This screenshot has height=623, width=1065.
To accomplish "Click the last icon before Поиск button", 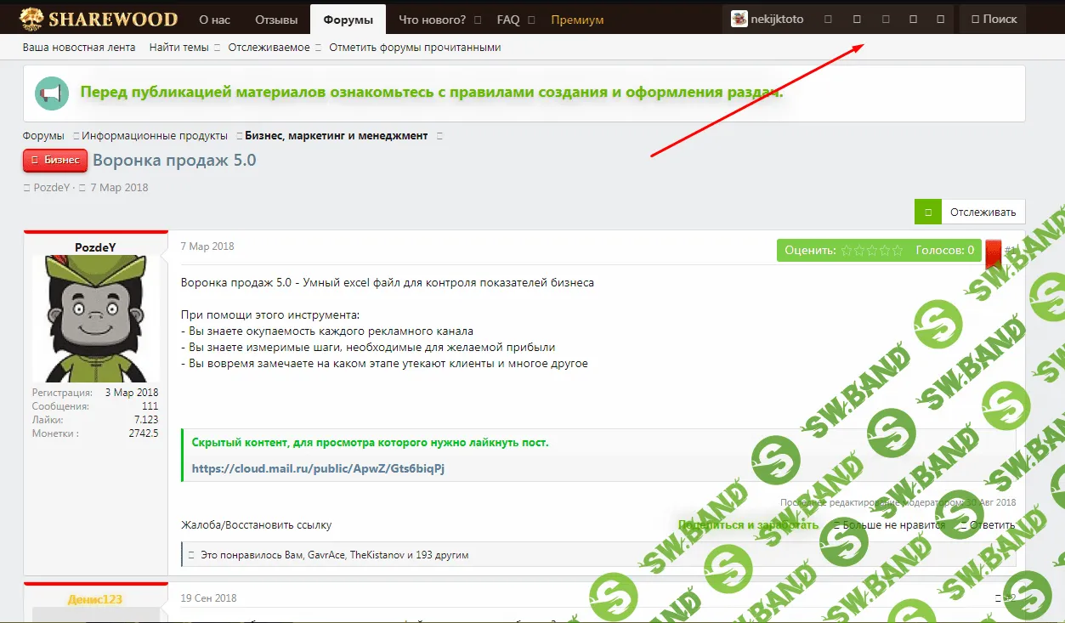I will 940,20.
